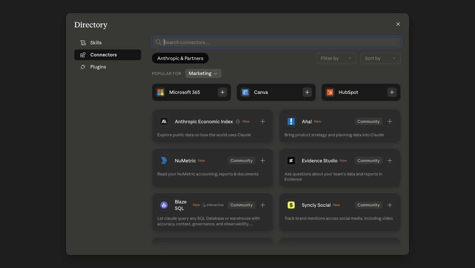Open the Sort by dropdown
Screen dimensions: 475x268
pyautogui.click(x=380, y=58)
